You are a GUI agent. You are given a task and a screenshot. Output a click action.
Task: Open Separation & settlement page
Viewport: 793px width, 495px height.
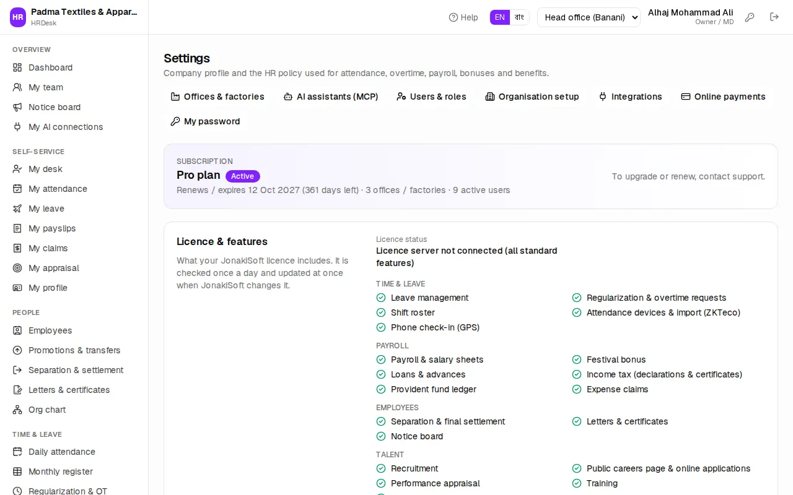tap(74, 370)
